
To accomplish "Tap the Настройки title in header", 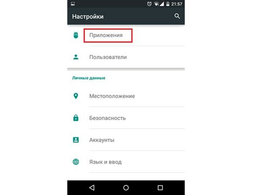I will [x=88, y=16].
